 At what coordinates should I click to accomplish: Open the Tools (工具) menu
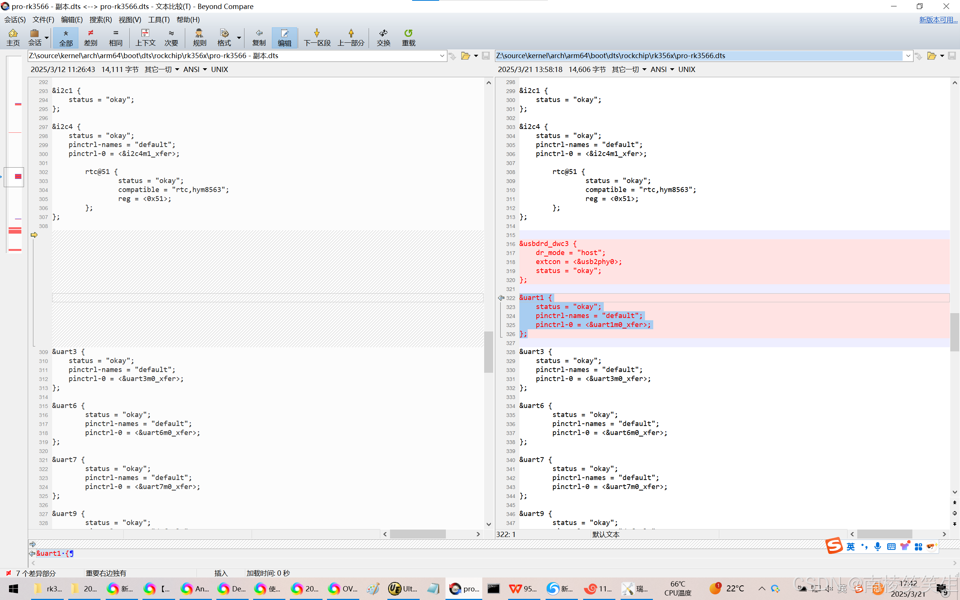[159, 19]
